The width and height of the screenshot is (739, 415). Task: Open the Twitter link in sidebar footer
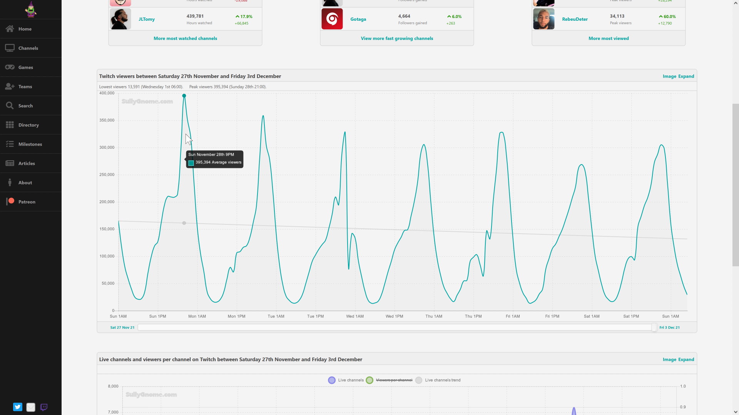pos(18,407)
